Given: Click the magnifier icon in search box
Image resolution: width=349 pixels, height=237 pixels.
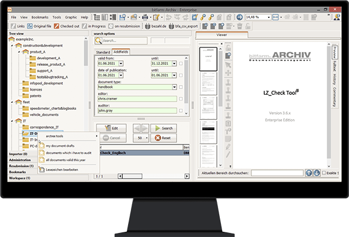Looking at the screenshot, I should pos(98,40).
